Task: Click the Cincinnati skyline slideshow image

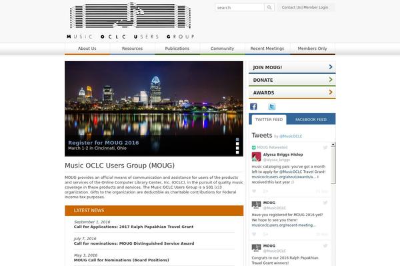Action: tap(154, 108)
